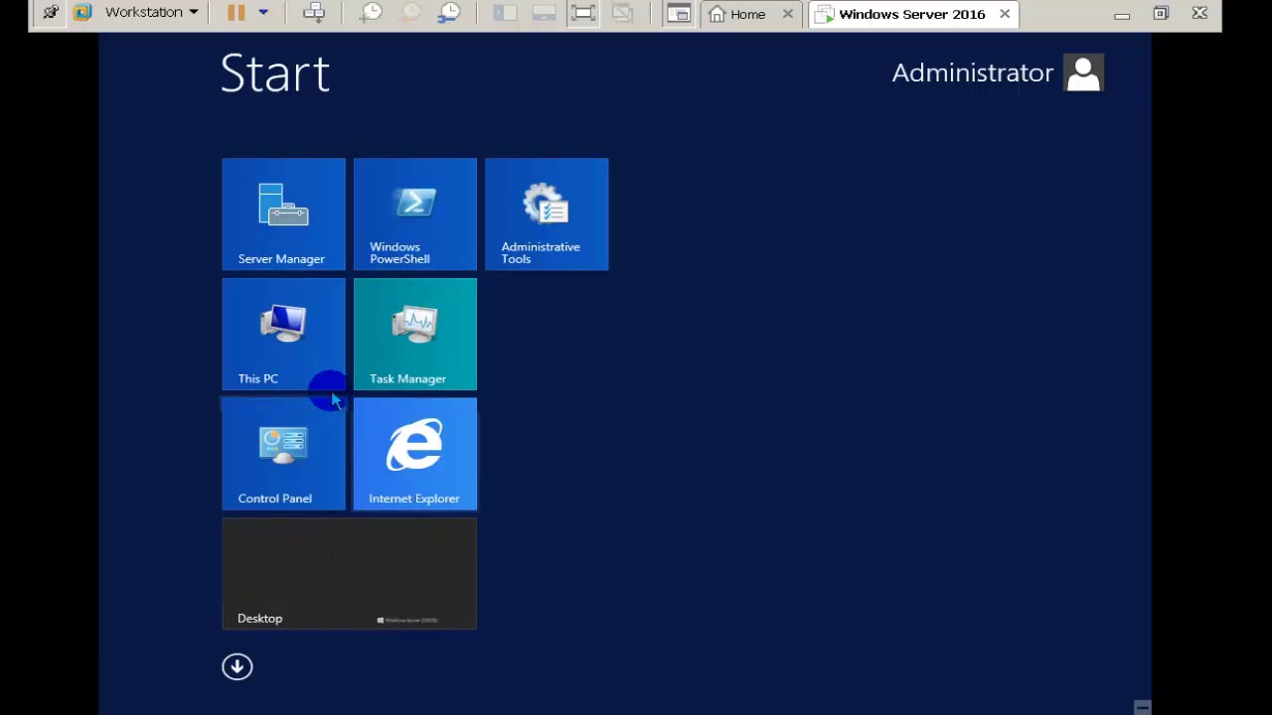
Task: Launch the Task Manager tile
Action: point(414,334)
